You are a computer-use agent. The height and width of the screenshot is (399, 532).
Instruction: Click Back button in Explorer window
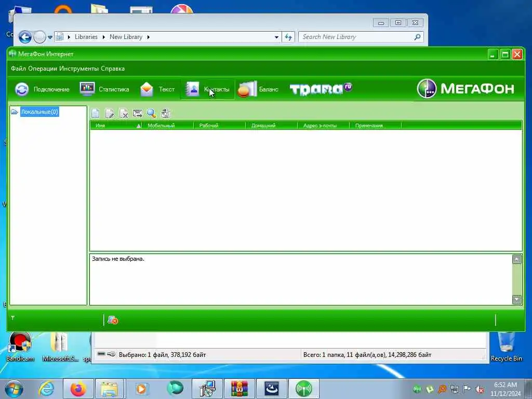[x=25, y=37]
